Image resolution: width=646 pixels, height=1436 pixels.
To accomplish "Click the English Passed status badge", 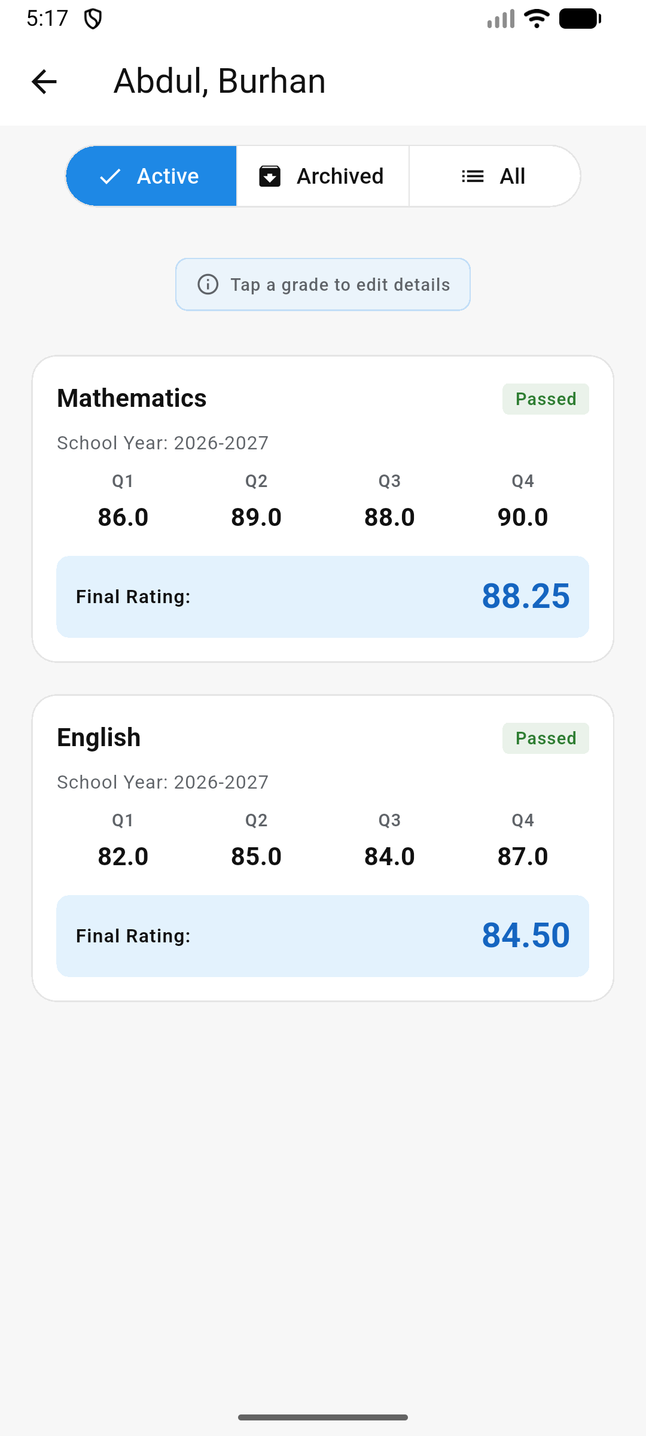I will coord(546,738).
